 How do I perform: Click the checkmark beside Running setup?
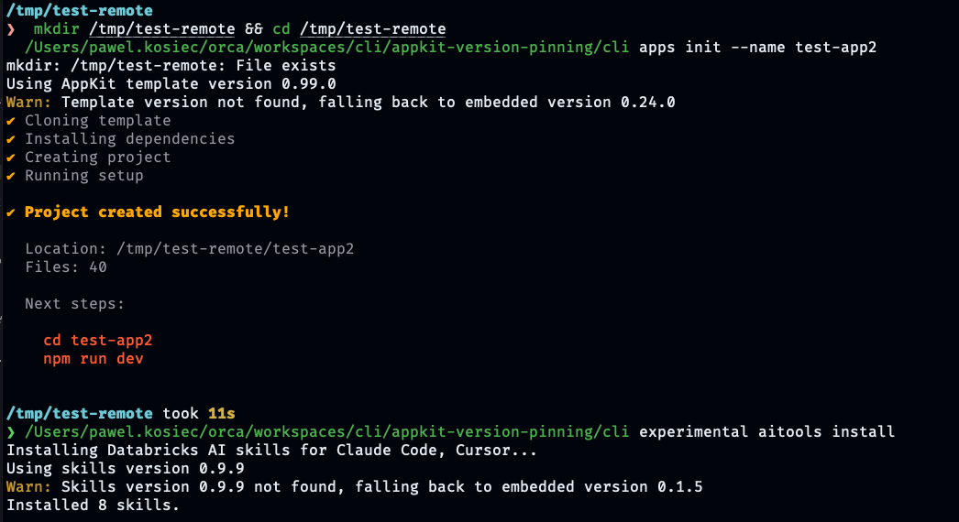coord(11,176)
